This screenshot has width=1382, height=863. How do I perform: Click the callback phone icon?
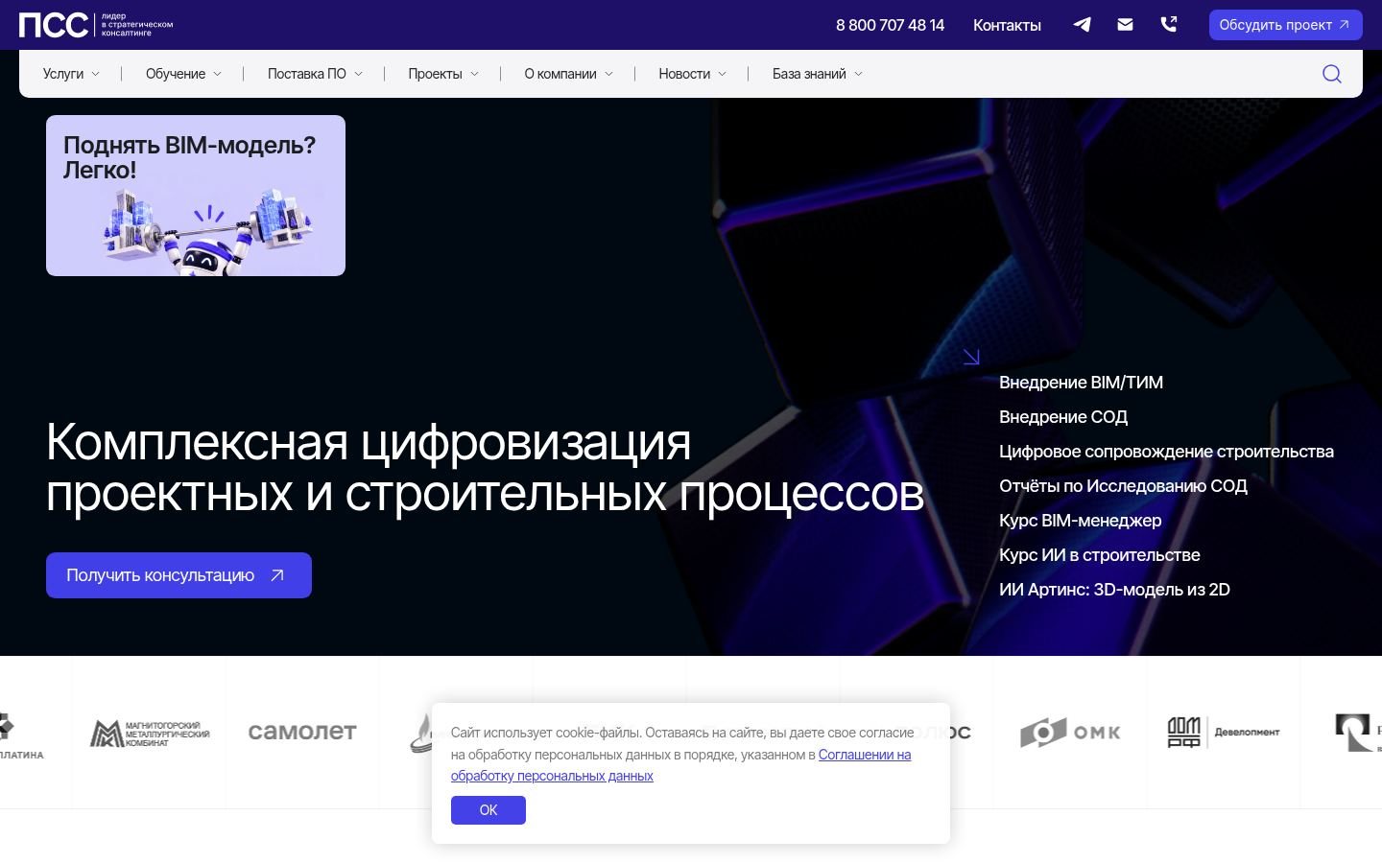[x=1168, y=25]
